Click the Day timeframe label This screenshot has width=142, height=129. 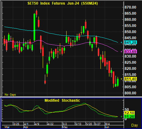point(135,125)
